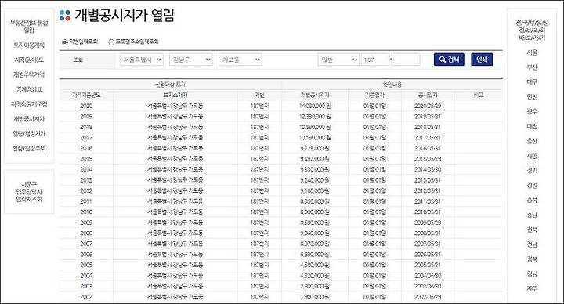Screen dimensions: 564x304
Task: Click price cell 12,330,000 원
Action: point(315,117)
